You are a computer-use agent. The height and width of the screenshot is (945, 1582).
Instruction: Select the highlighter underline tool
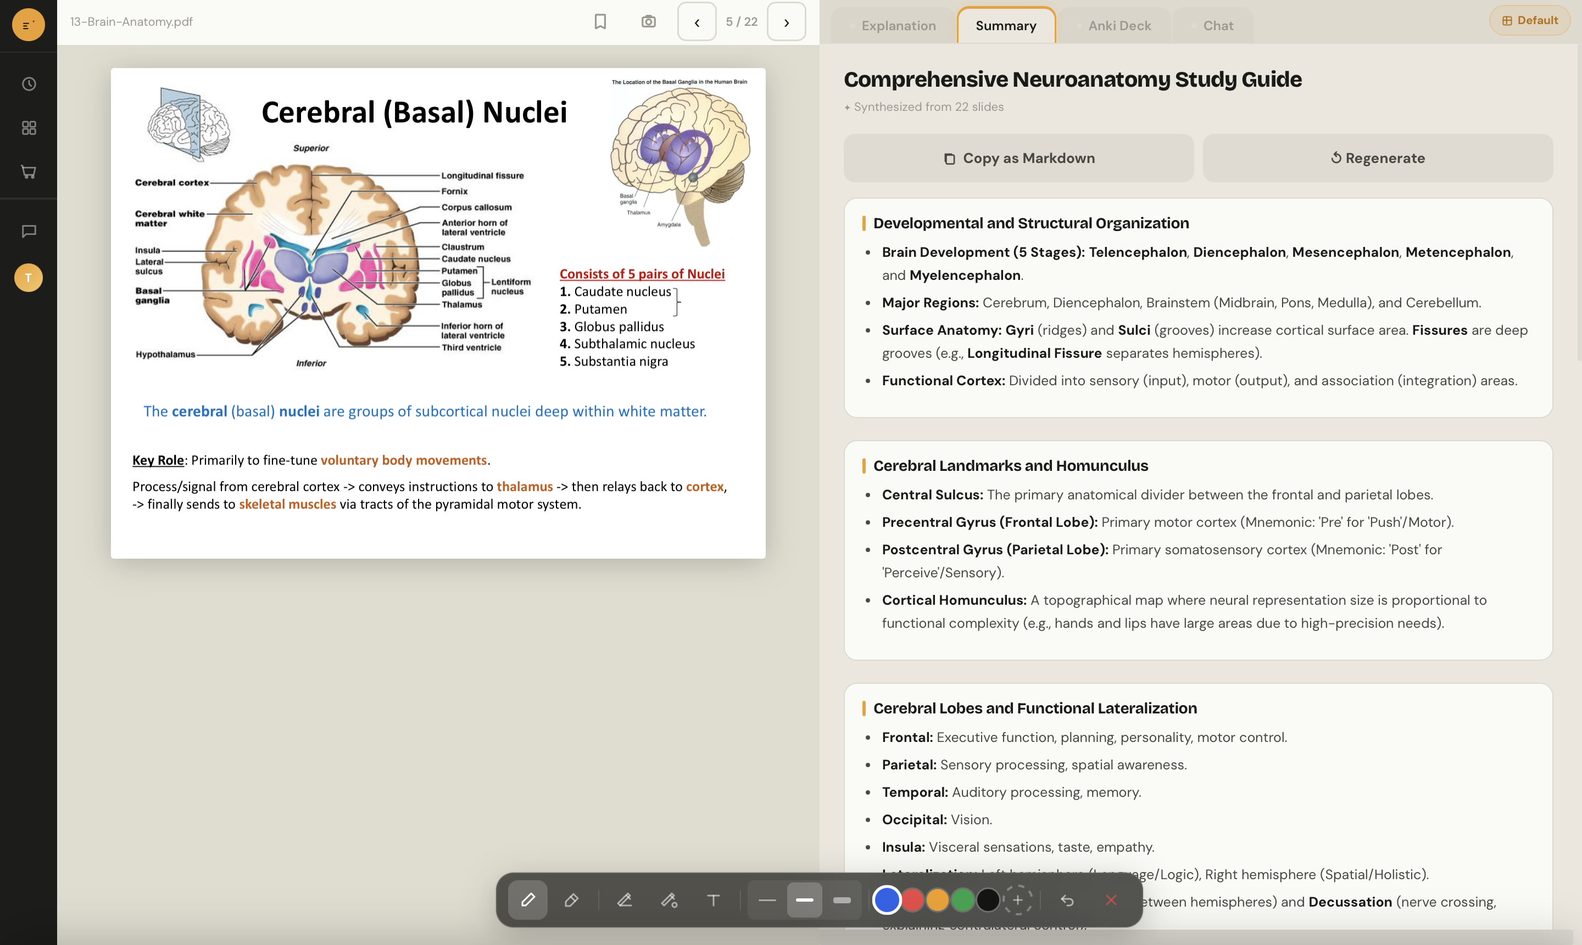click(x=624, y=900)
